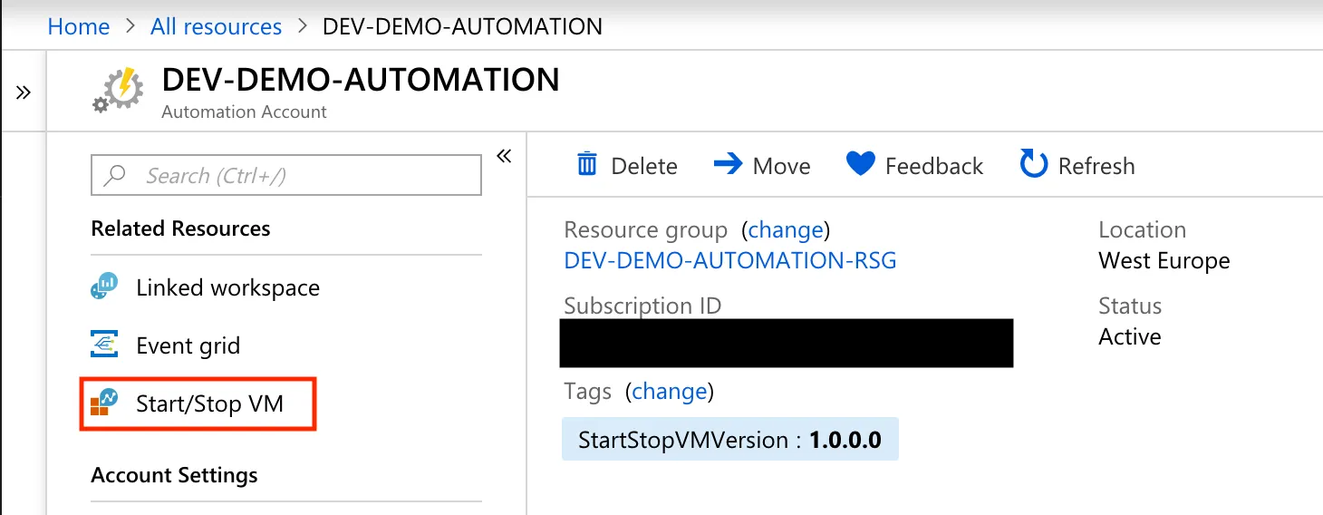Click the Status label
Screen dimensions: 1323x515
coord(1130,306)
